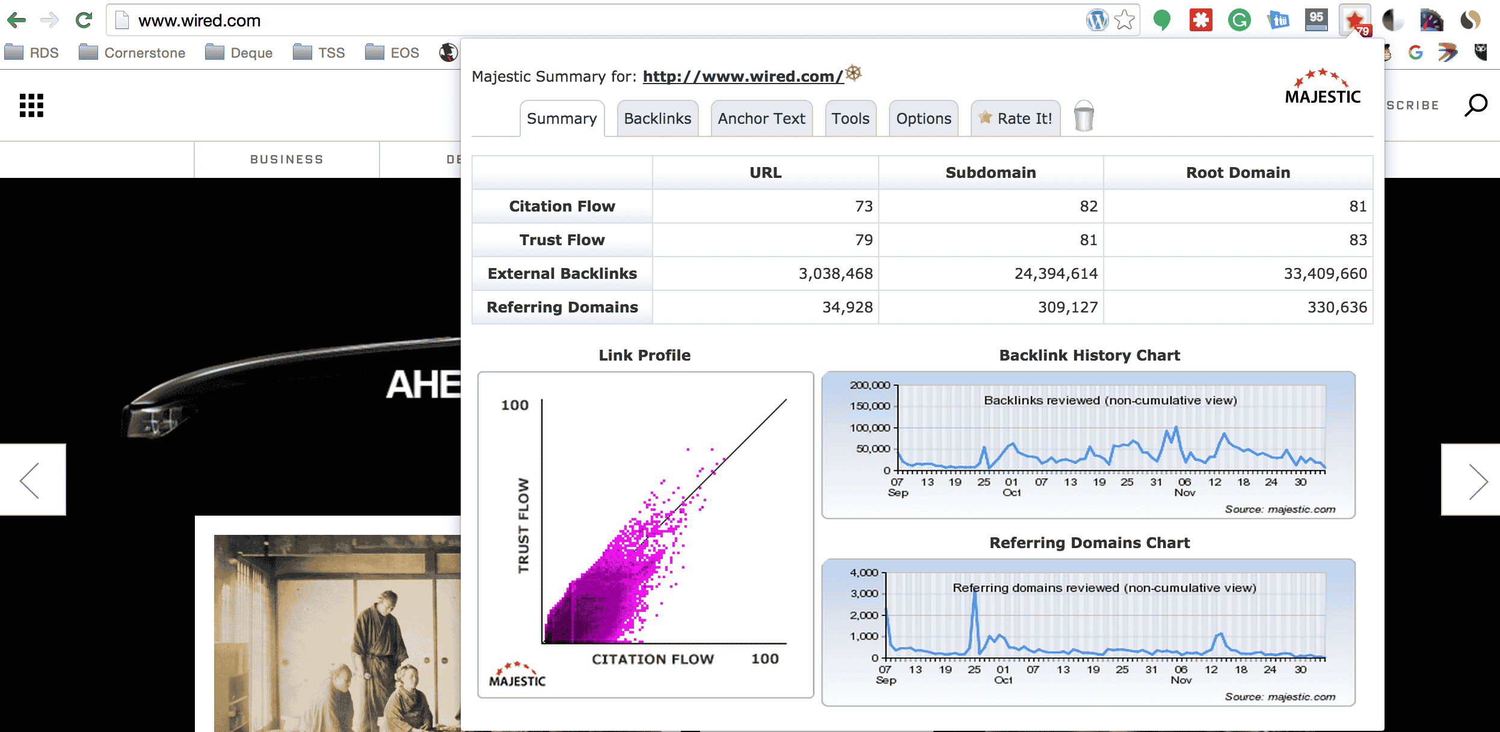Screen dimensions: 1500x732
Task: Open the green Hangouts extension
Action: click(x=1162, y=20)
